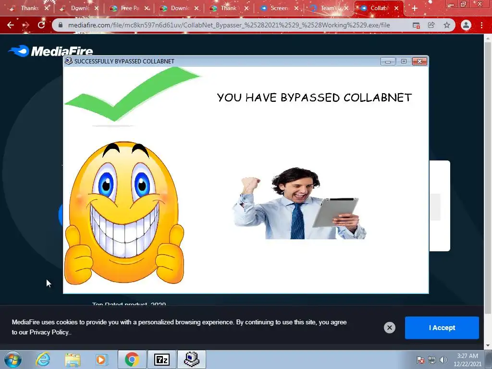Open the Action Center flag icon
The height and width of the screenshot is (369, 492).
[420, 360]
